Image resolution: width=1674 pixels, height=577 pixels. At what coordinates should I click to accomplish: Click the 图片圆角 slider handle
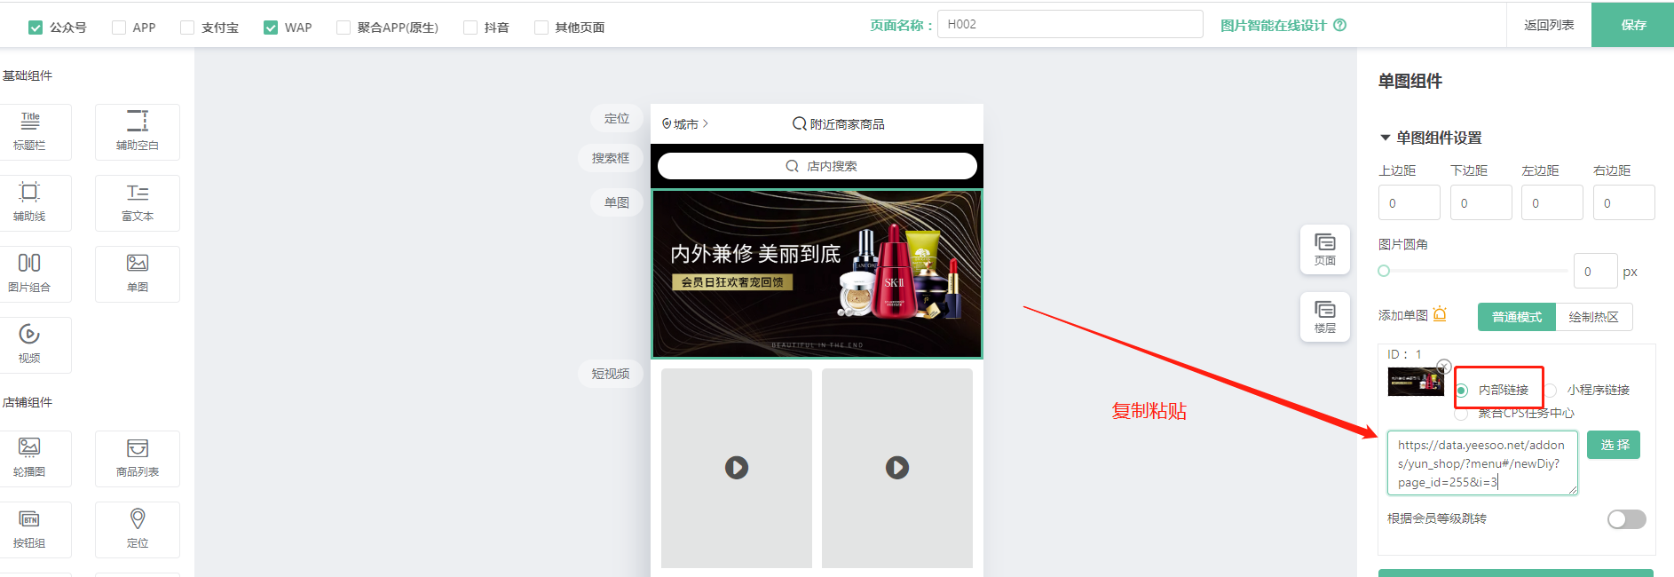pos(1384,271)
